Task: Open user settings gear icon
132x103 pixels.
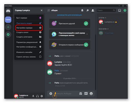Action: 42,96
